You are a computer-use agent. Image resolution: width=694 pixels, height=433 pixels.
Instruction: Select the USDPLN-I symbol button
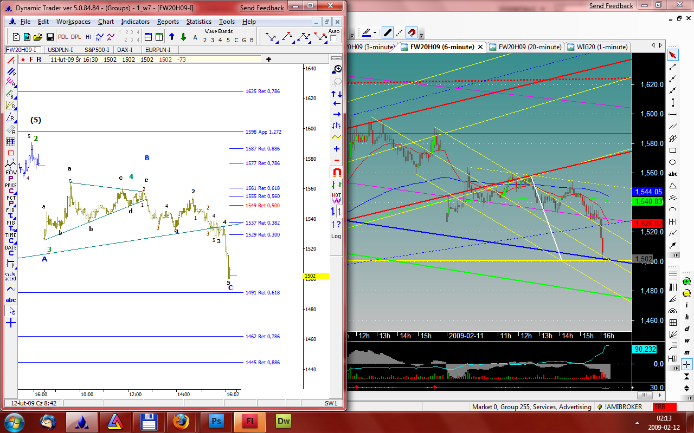pos(61,50)
